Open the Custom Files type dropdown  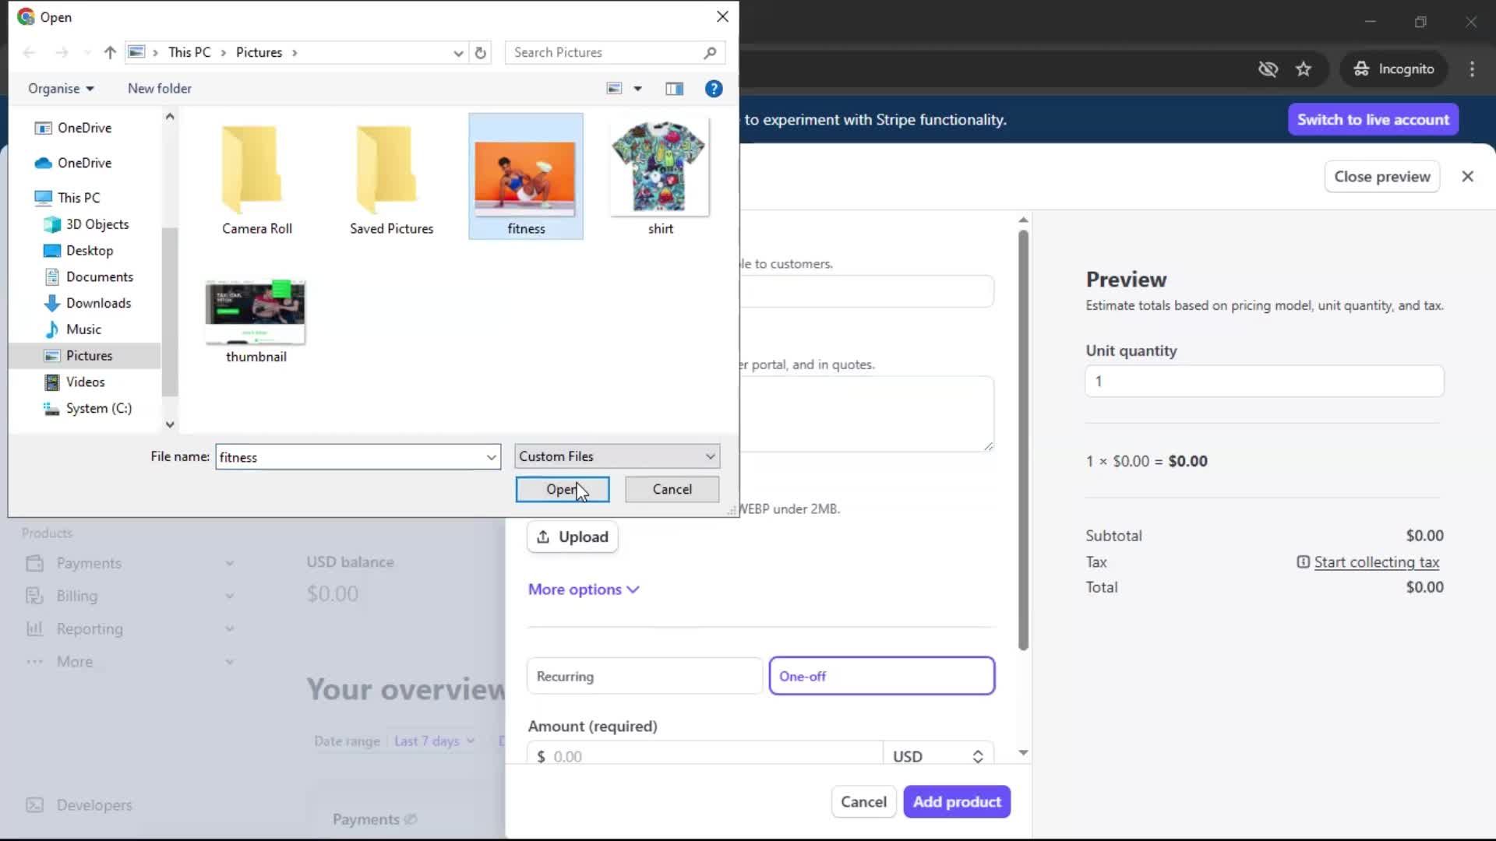(616, 456)
